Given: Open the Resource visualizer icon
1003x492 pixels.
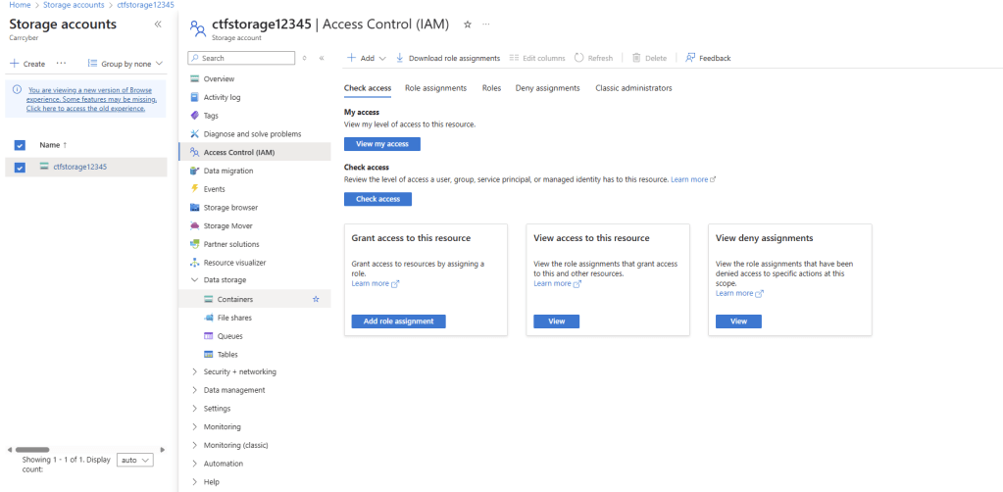Looking at the screenshot, I should pyautogui.click(x=195, y=263).
